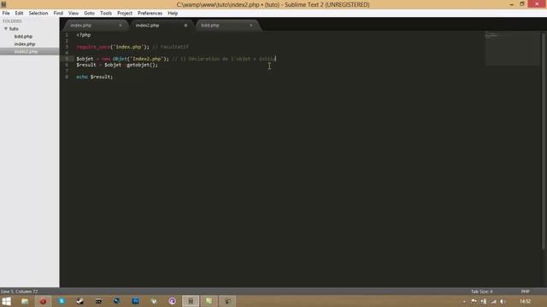Click the $result getobjet() line
This screenshot has width=547, height=307.
pyautogui.click(x=117, y=65)
